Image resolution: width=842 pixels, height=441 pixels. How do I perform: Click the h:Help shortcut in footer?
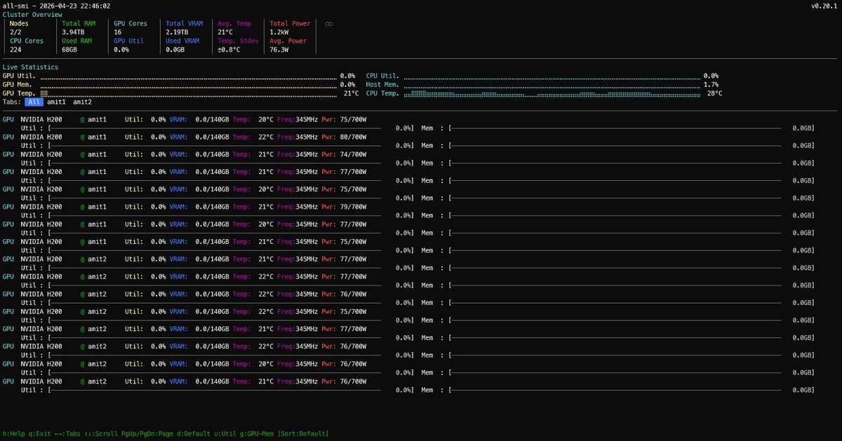coord(13,434)
